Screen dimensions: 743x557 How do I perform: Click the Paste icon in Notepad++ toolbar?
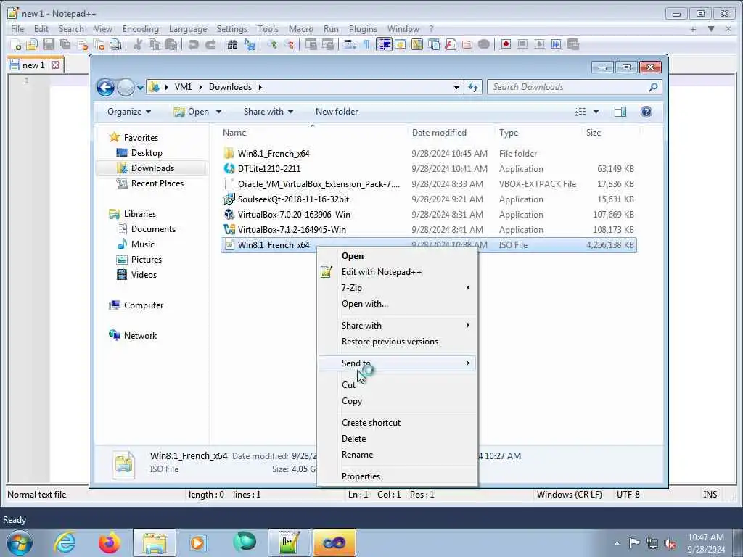tap(171, 44)
